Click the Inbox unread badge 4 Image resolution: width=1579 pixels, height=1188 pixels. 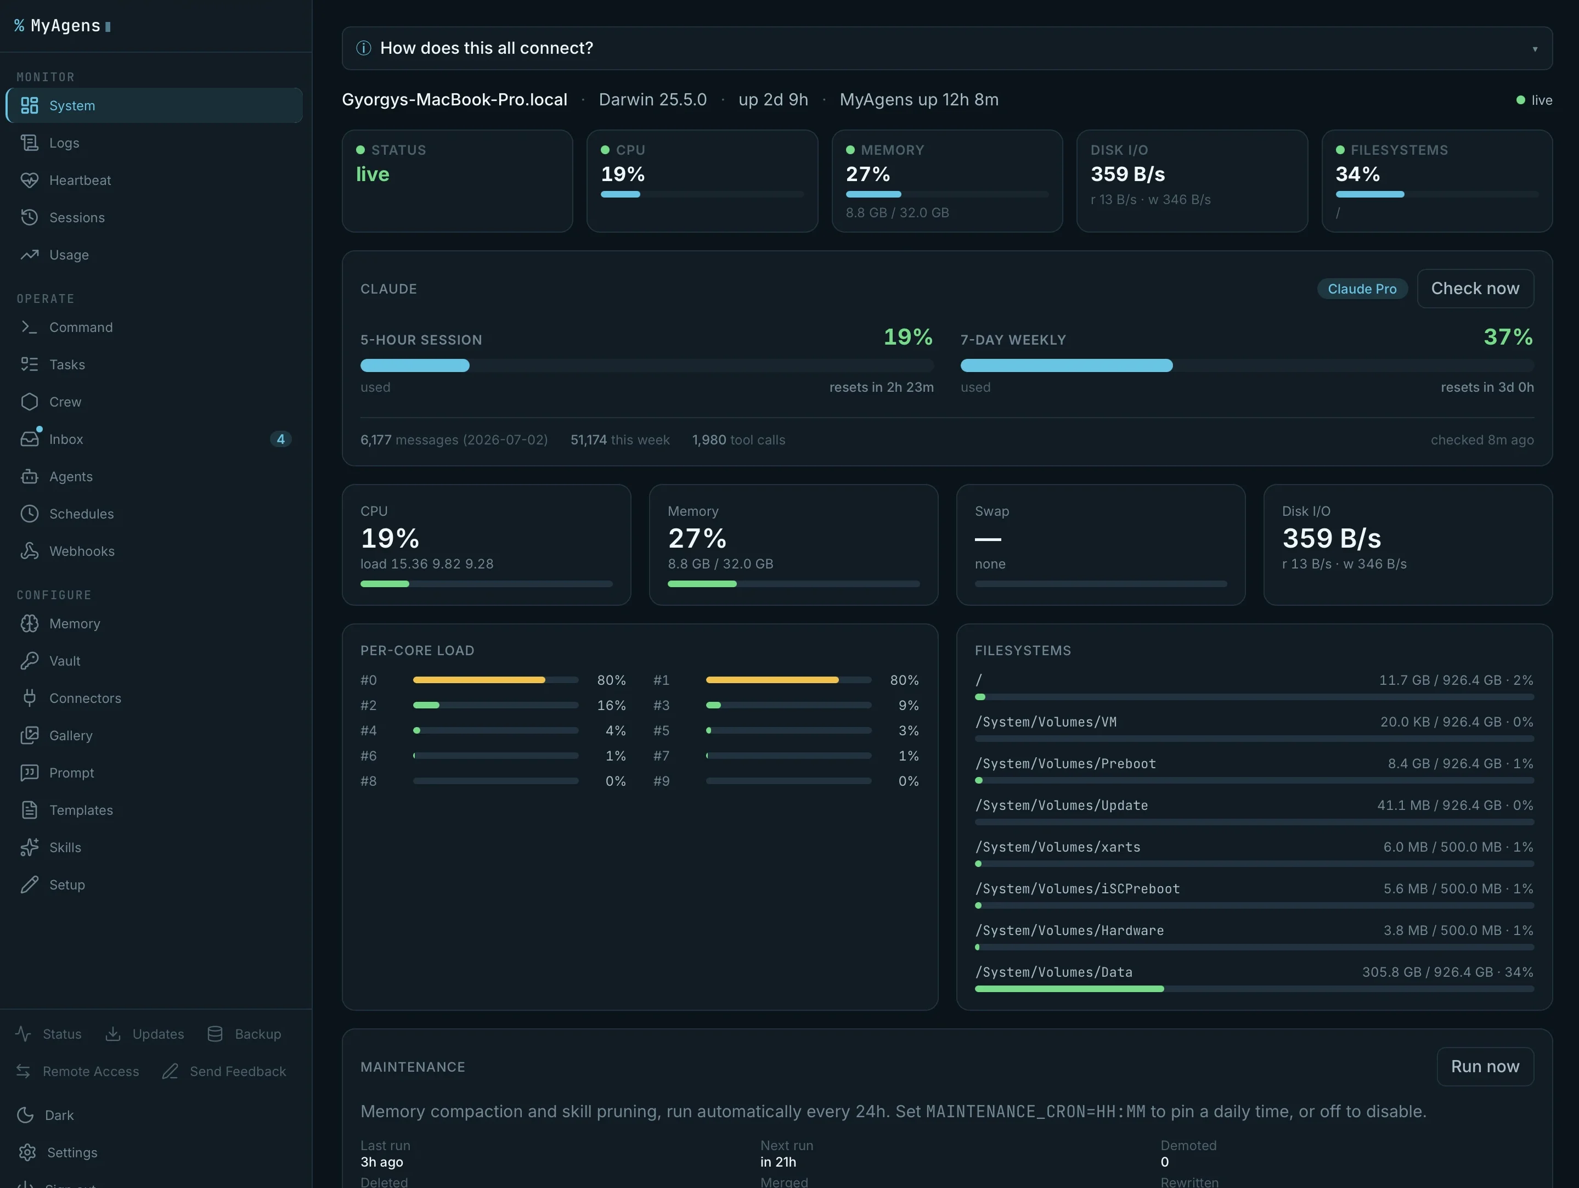click(280, 439)
